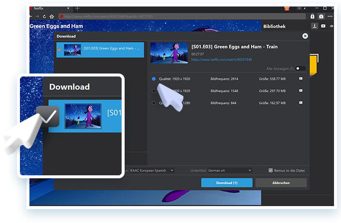Close the Download dialog with the X
The image size is (341, 223).
305,36
